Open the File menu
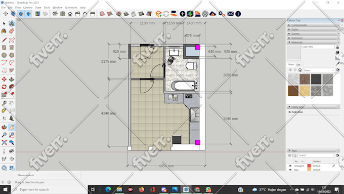 (x=4, y=8)
